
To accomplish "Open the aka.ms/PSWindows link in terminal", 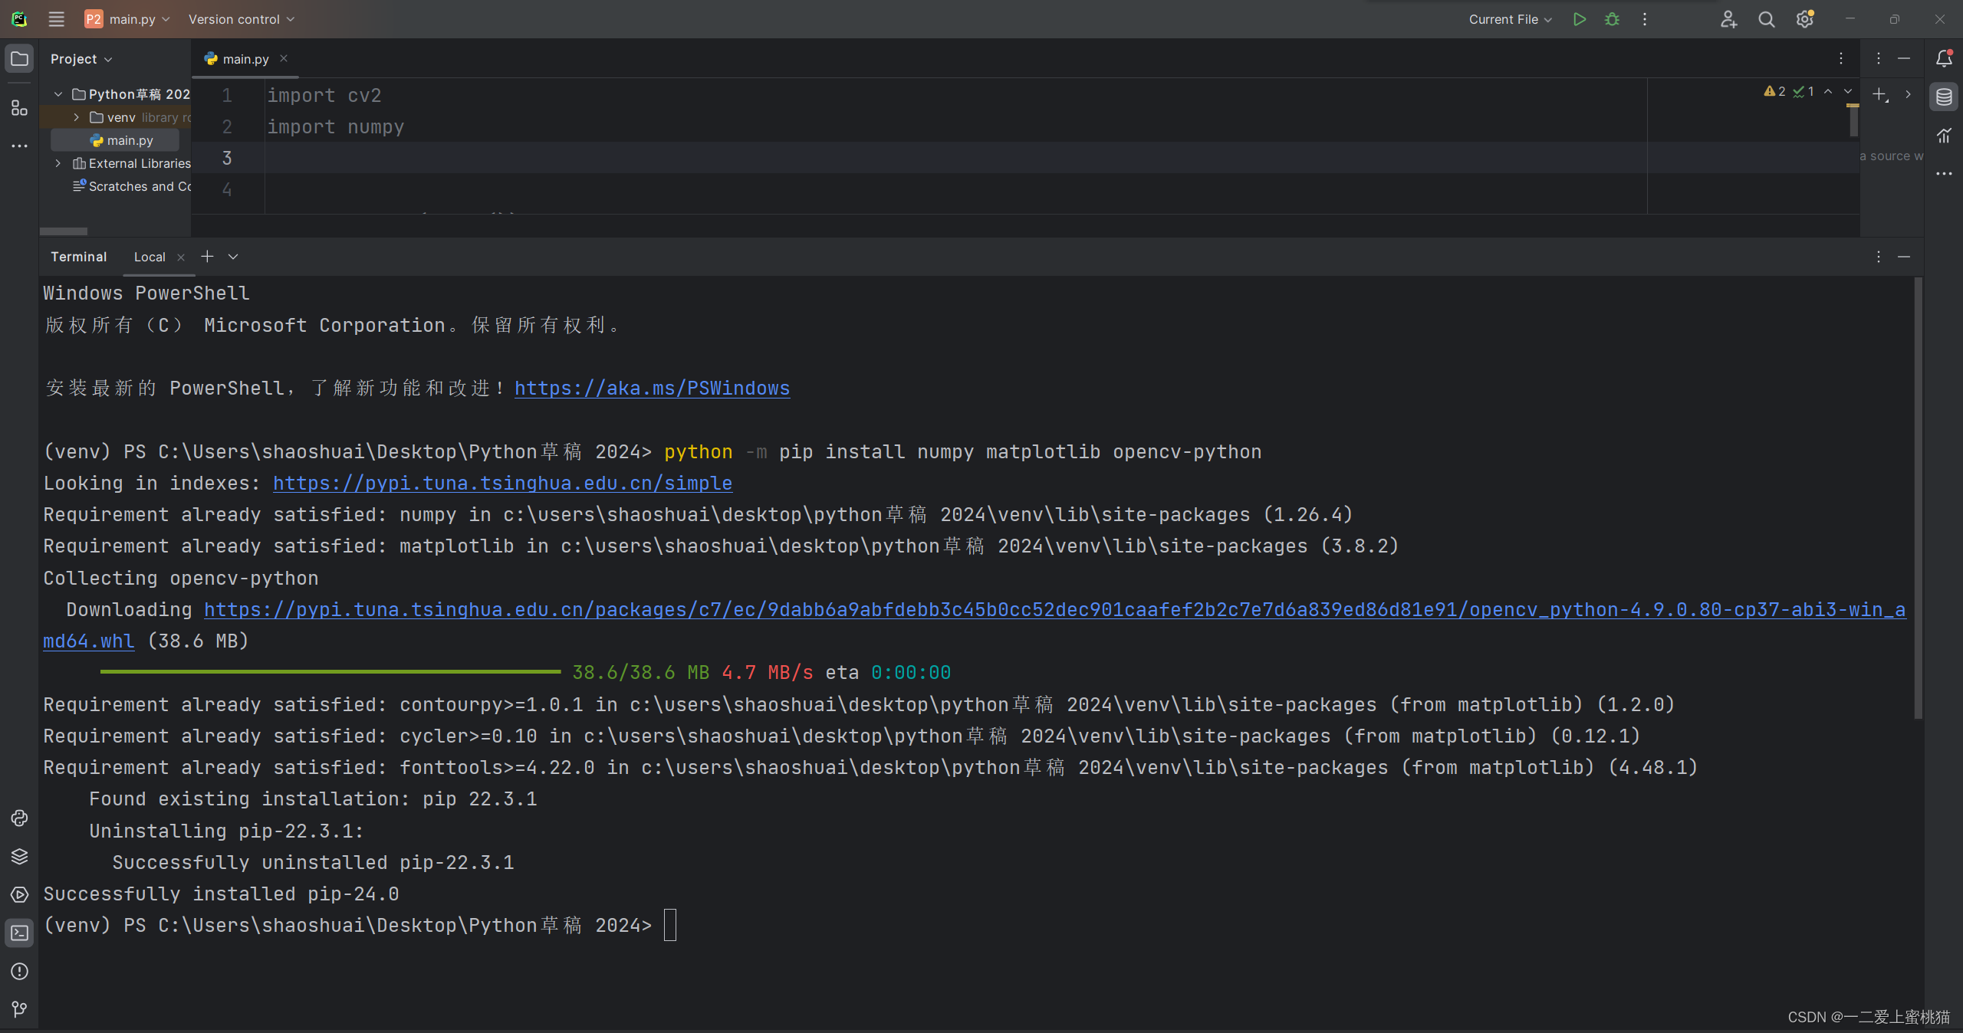I will pos(651,389).
